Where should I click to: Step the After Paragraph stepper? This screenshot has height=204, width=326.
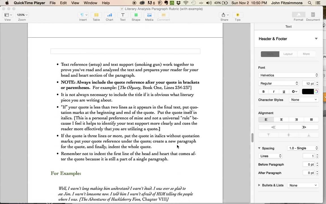(317, 173)
